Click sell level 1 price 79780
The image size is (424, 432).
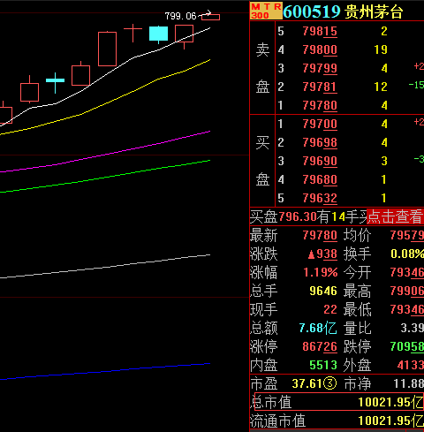coord(320,105)
